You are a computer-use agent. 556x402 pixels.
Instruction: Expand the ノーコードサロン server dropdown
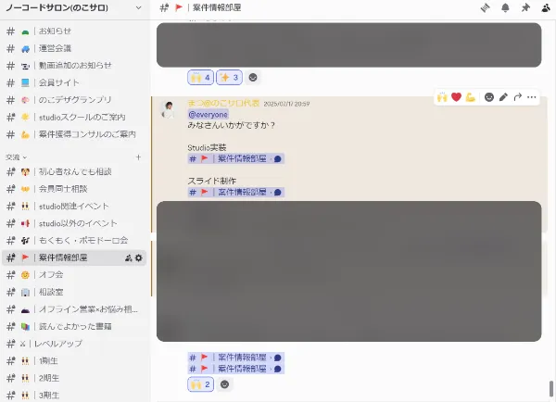(139, 7)
